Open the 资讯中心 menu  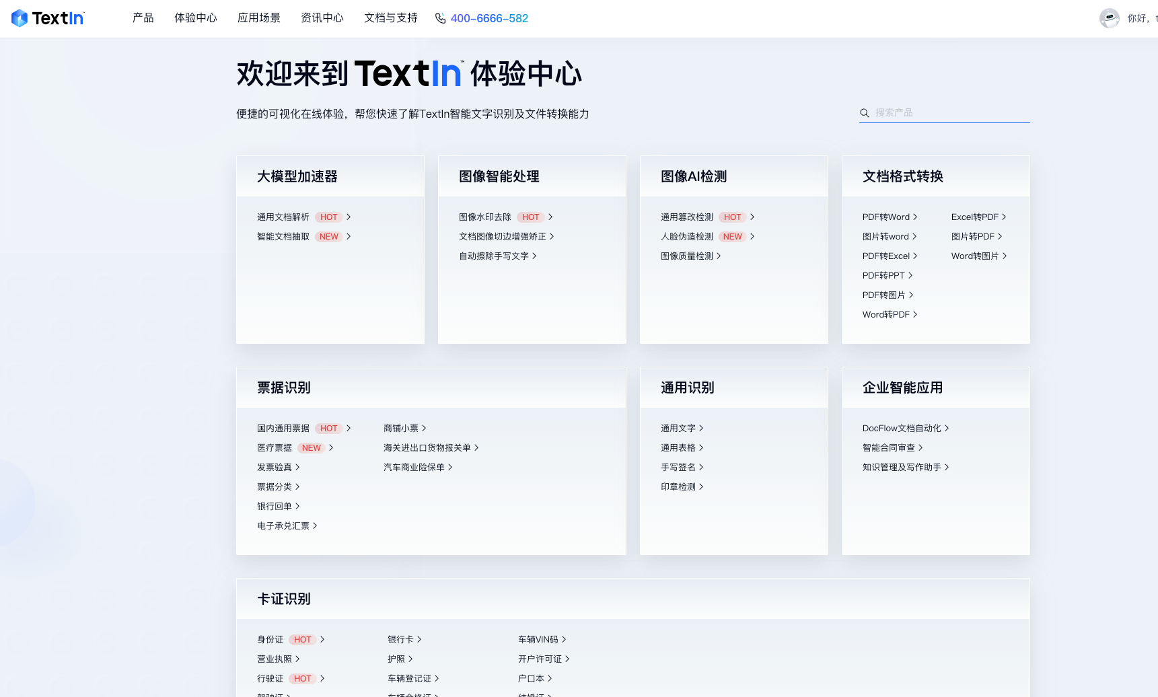pyautogui.click(x=322, y=18)
